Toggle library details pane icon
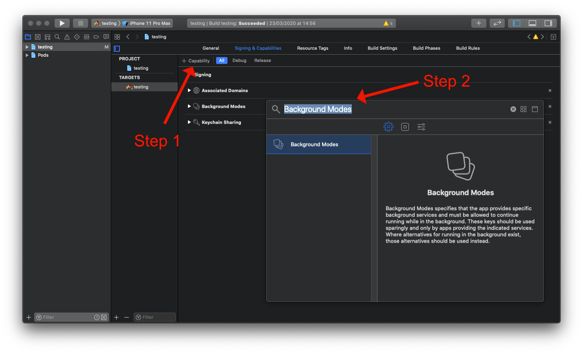 coord(535,109)
